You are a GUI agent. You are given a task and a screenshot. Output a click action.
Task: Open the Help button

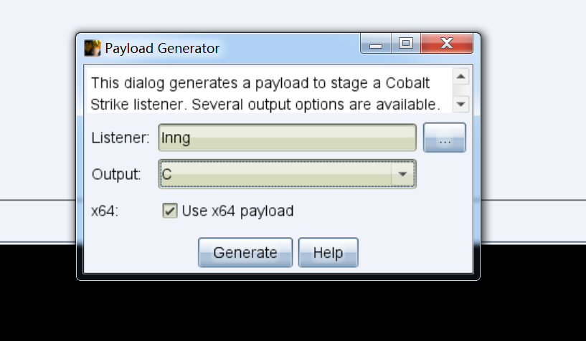point(328,253)
